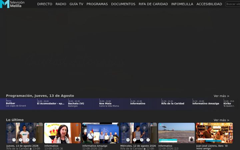Click Ver más next to Programación
The image size is (240, 150).
tap(221, 96)
